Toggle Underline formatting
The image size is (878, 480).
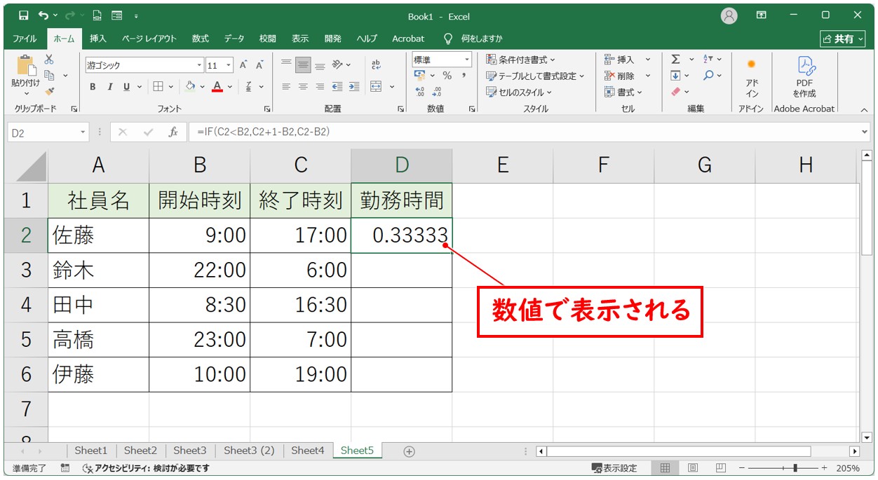pyautogui.click(x=127, y=87)
